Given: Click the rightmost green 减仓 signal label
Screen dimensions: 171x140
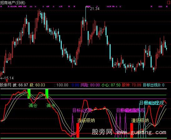Looking at the screenshot, I should tap(51, 105).
